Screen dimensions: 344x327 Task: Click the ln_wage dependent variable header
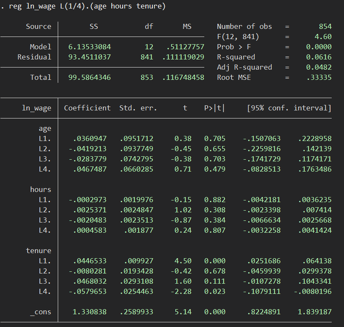click(x=36, y=108)
